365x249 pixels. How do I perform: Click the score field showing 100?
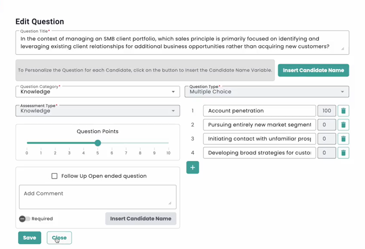tap(326, 111)
